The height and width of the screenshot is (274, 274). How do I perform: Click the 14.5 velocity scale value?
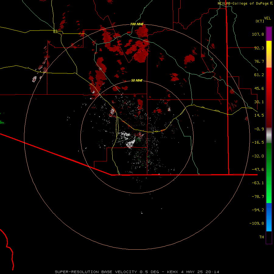pos(259,115)
